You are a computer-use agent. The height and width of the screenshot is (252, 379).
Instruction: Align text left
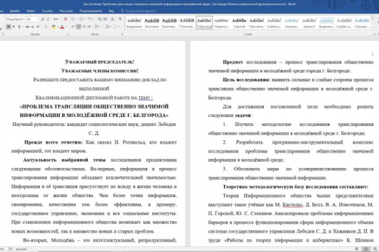click(73, 27)
